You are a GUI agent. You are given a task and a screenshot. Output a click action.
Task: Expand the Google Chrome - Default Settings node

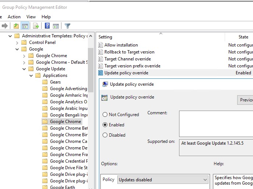[x=24, y=63]
